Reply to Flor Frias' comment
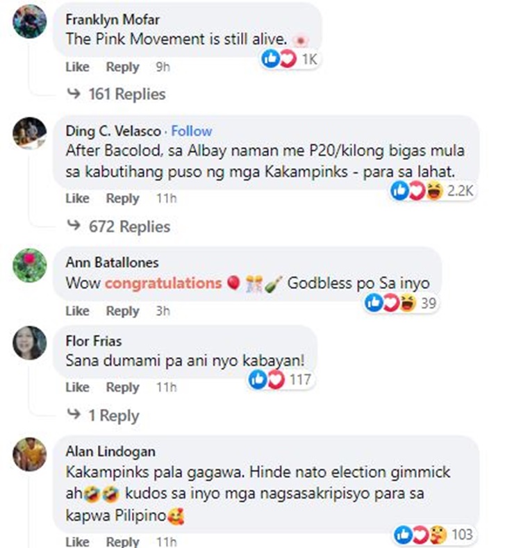Screen dimensions: 521x548 [x=123, y=388]
